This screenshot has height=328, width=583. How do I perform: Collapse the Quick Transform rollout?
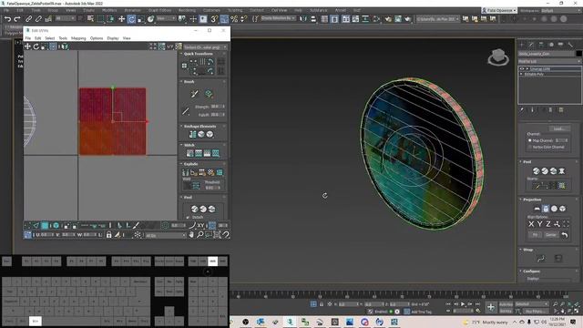[199, 54]
